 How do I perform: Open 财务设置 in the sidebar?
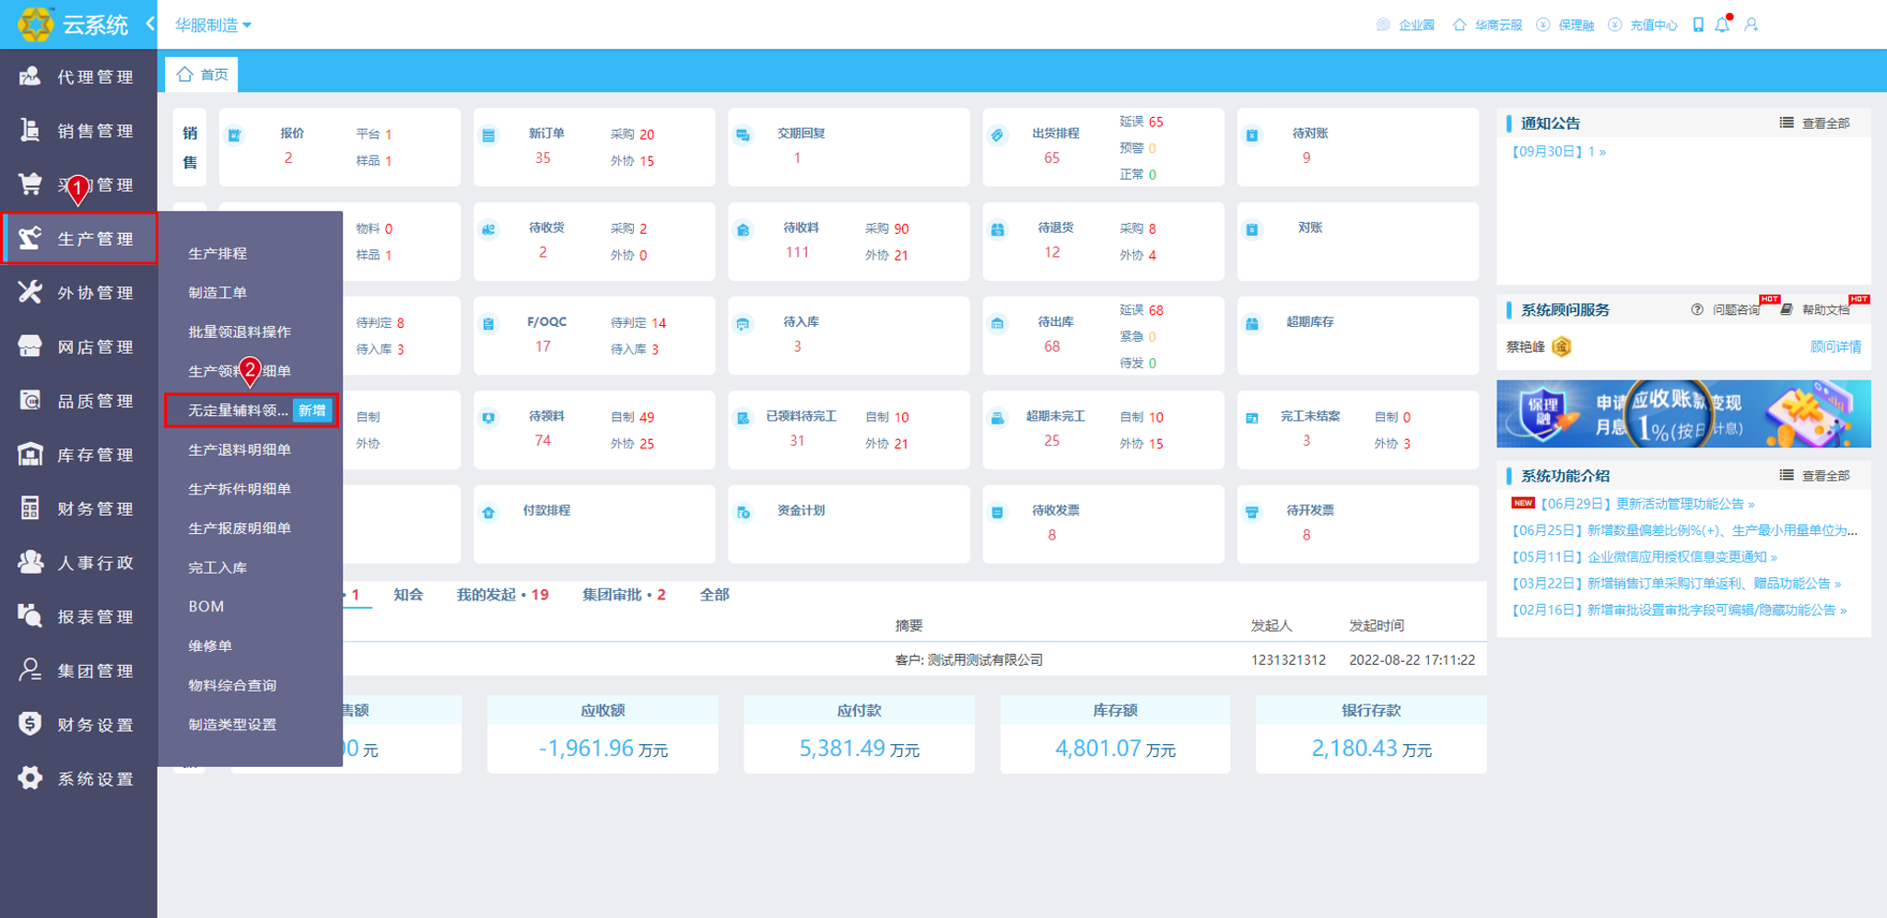coord(78,725)
